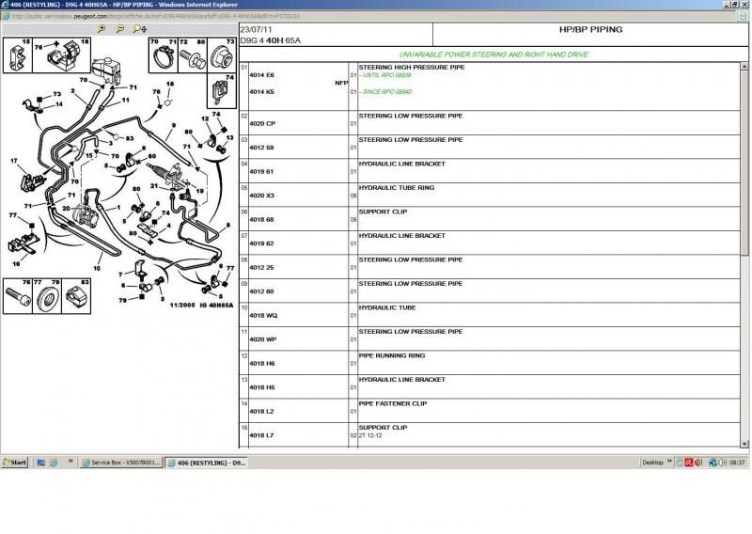Click the zoom out magnifier icon

pyautogui.click(x=119, y=29)
